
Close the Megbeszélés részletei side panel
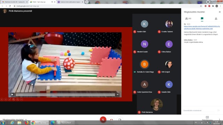(220, 12)
